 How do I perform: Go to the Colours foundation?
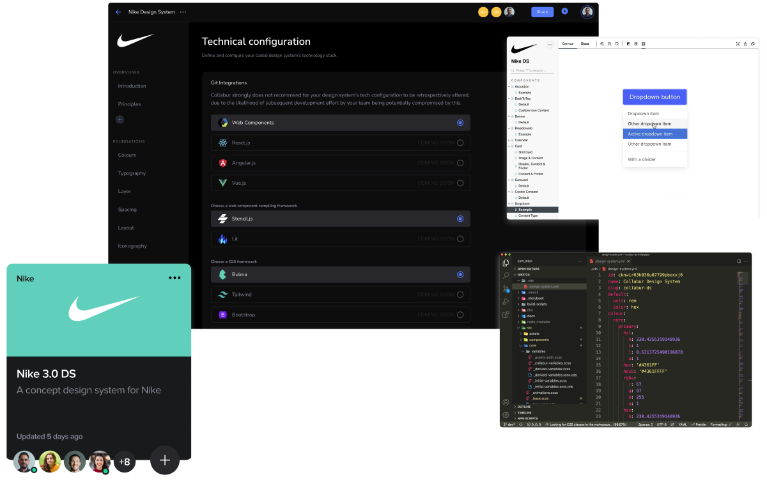coord(127,155)
